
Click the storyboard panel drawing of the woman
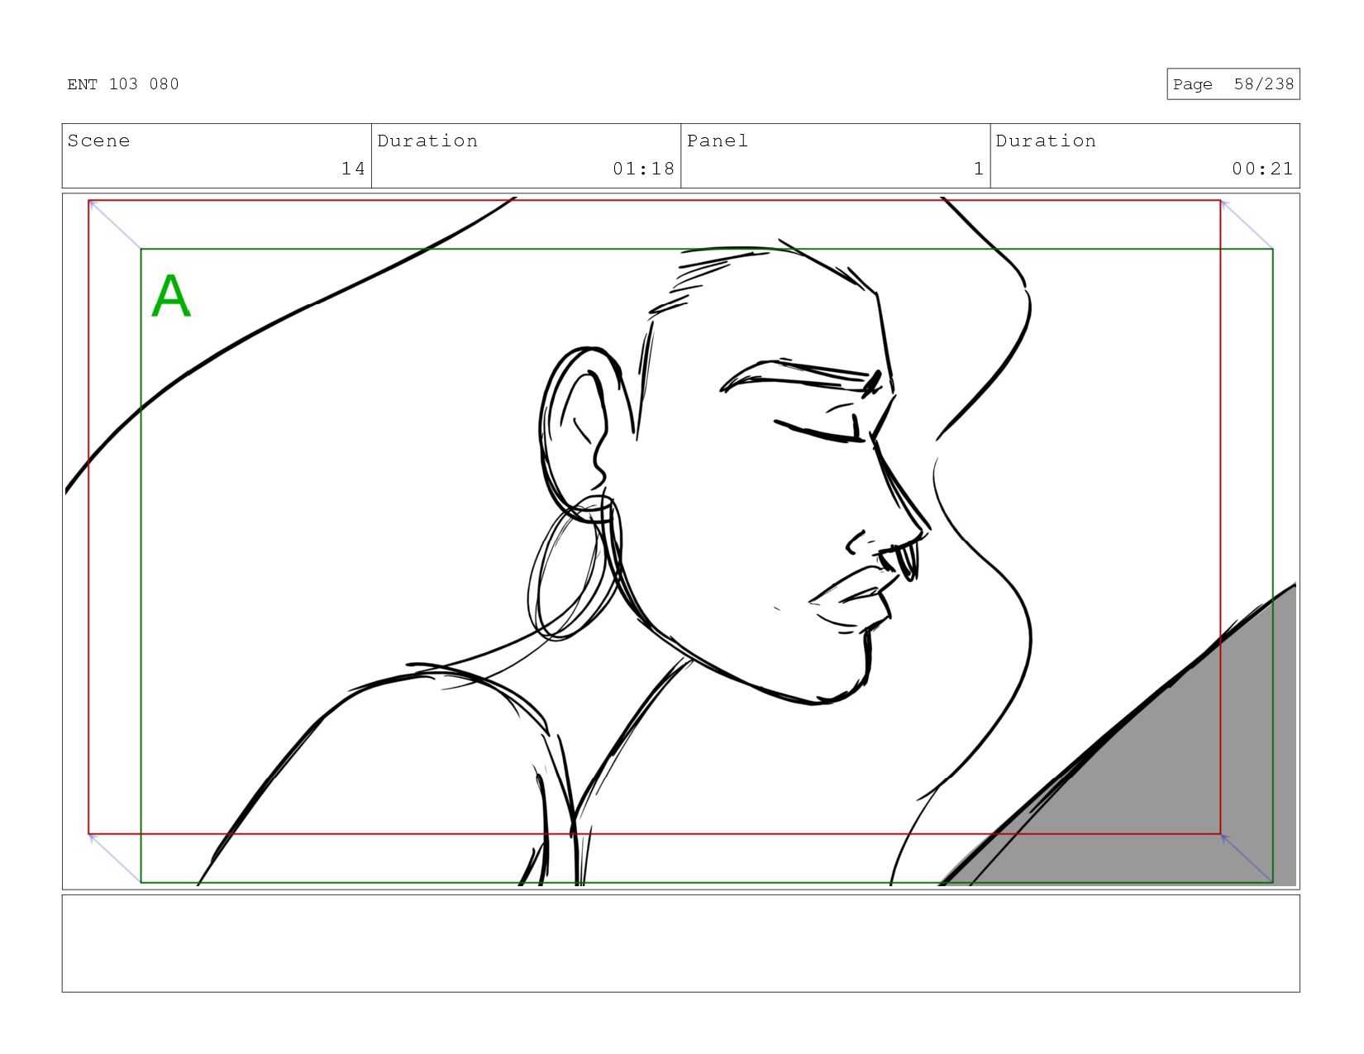click(680, 541)
